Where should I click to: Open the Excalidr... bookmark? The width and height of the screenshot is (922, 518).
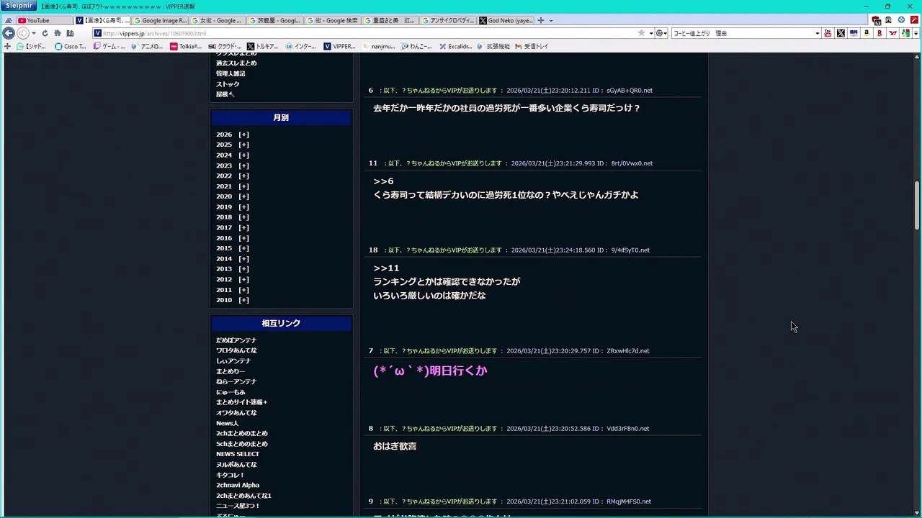tap(455, 46)
